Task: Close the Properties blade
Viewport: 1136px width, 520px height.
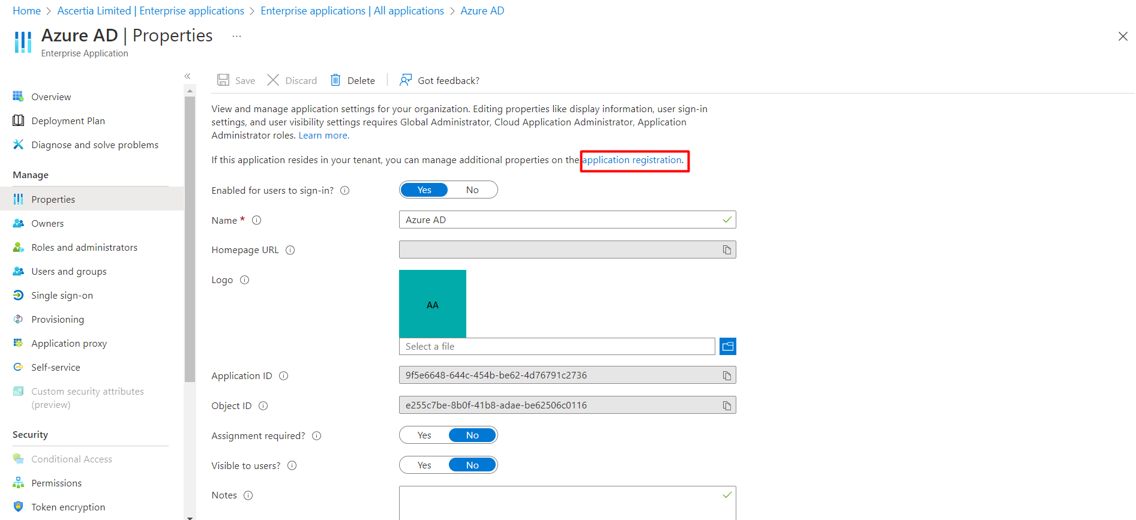Action: tap(1123, 37)
